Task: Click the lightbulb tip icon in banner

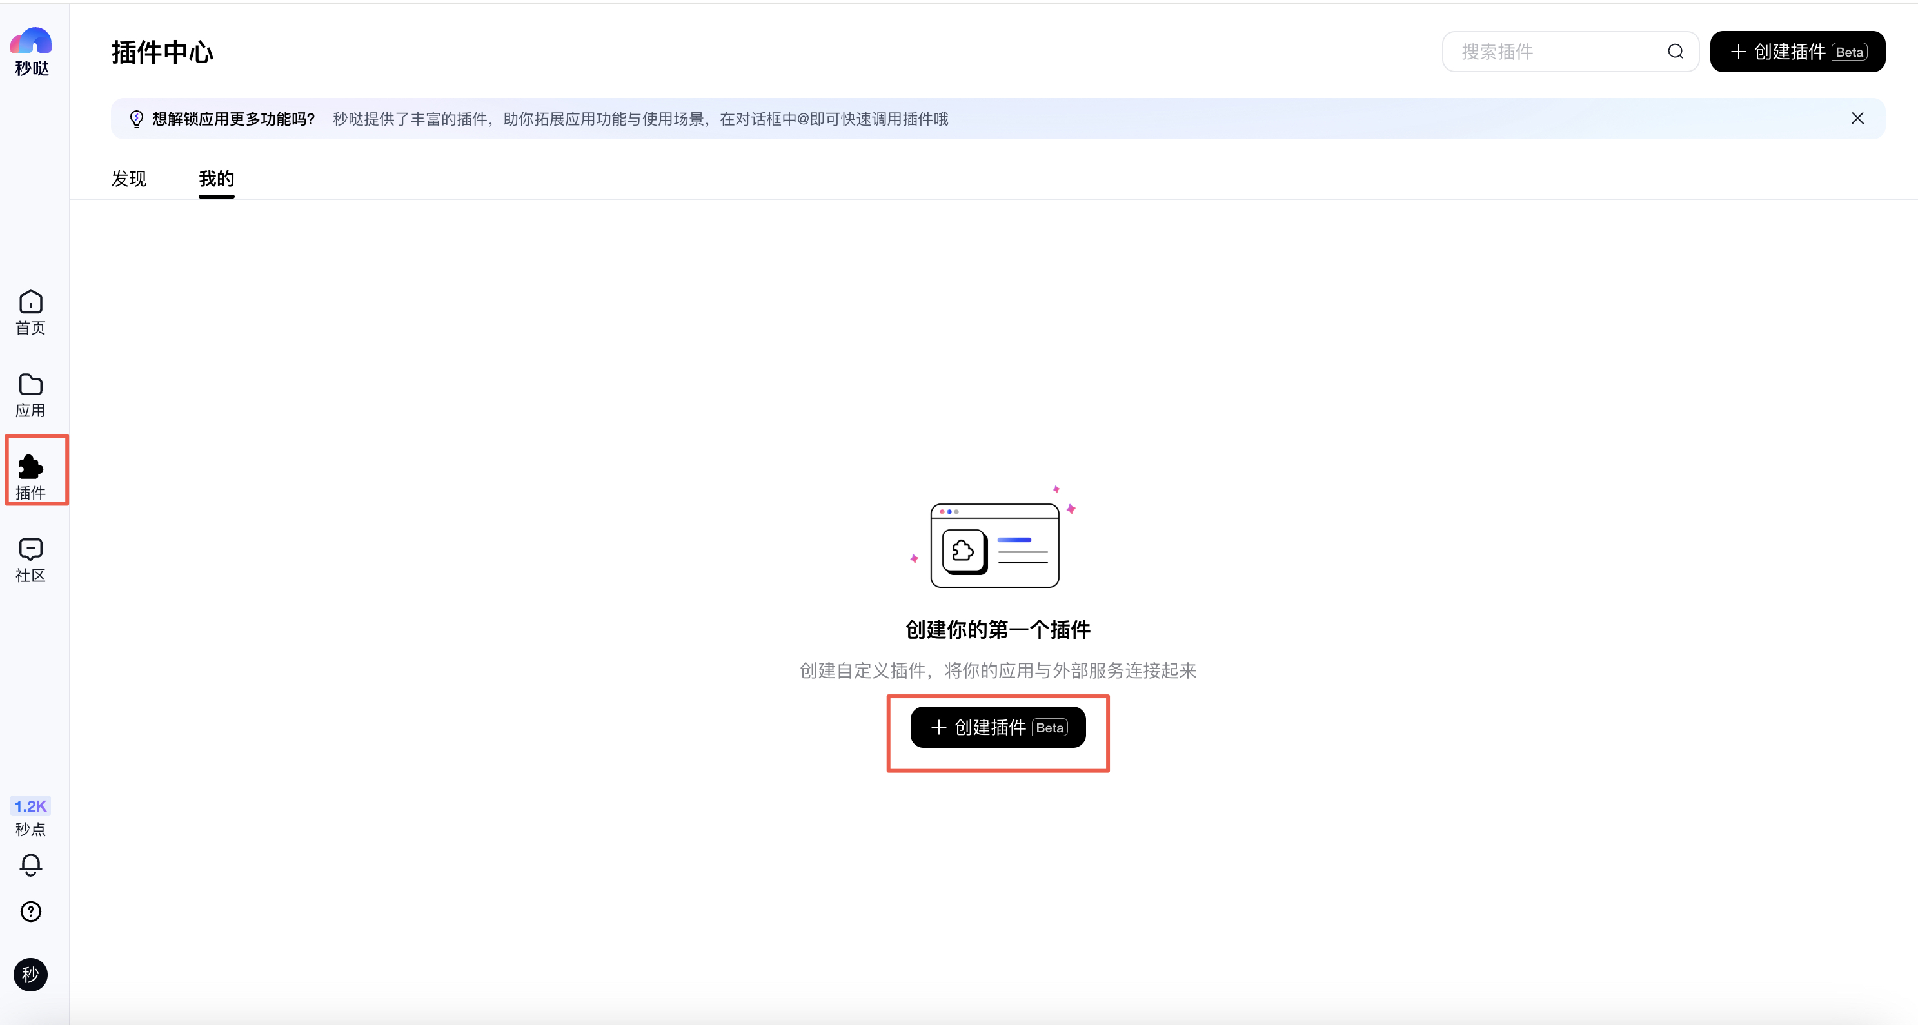Action: point(136,119)
